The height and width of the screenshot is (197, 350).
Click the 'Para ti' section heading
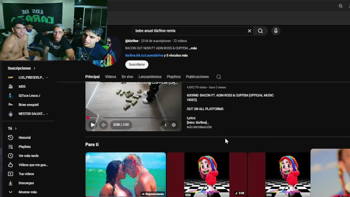pyautogui.click(x=92, y=144)
